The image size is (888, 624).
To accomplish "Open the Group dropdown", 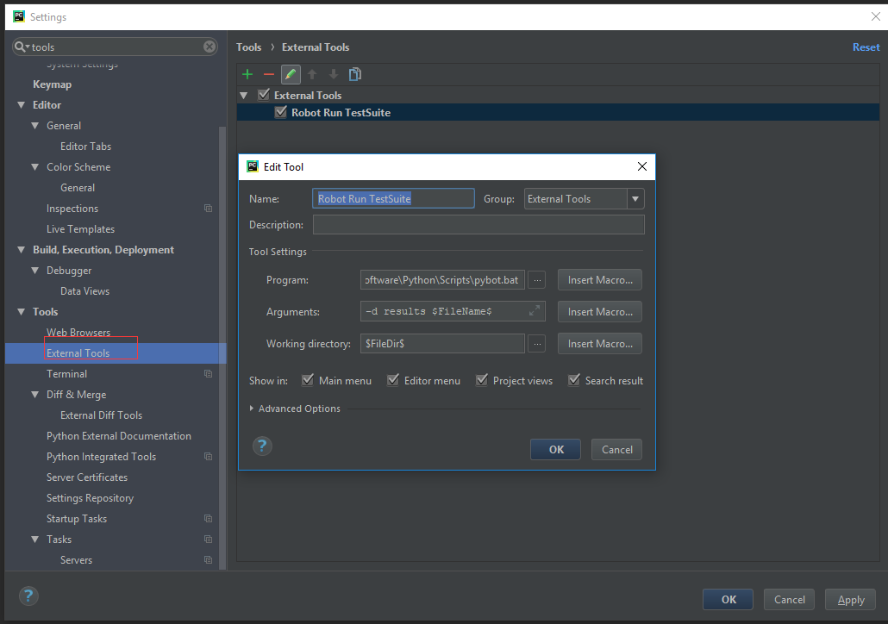I will pos(635,198).
